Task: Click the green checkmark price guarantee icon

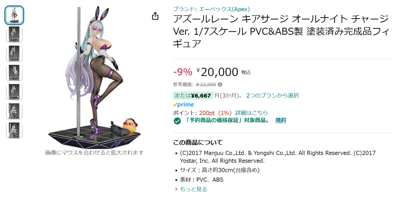Action: coord(177,121)
